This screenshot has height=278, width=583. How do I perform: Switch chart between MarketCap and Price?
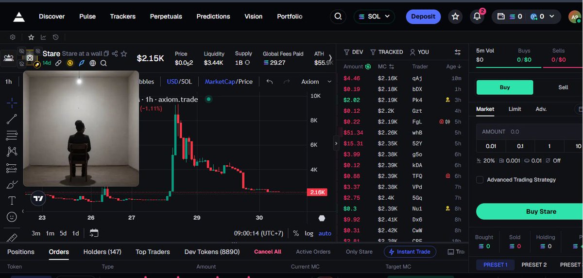[229, 82]
